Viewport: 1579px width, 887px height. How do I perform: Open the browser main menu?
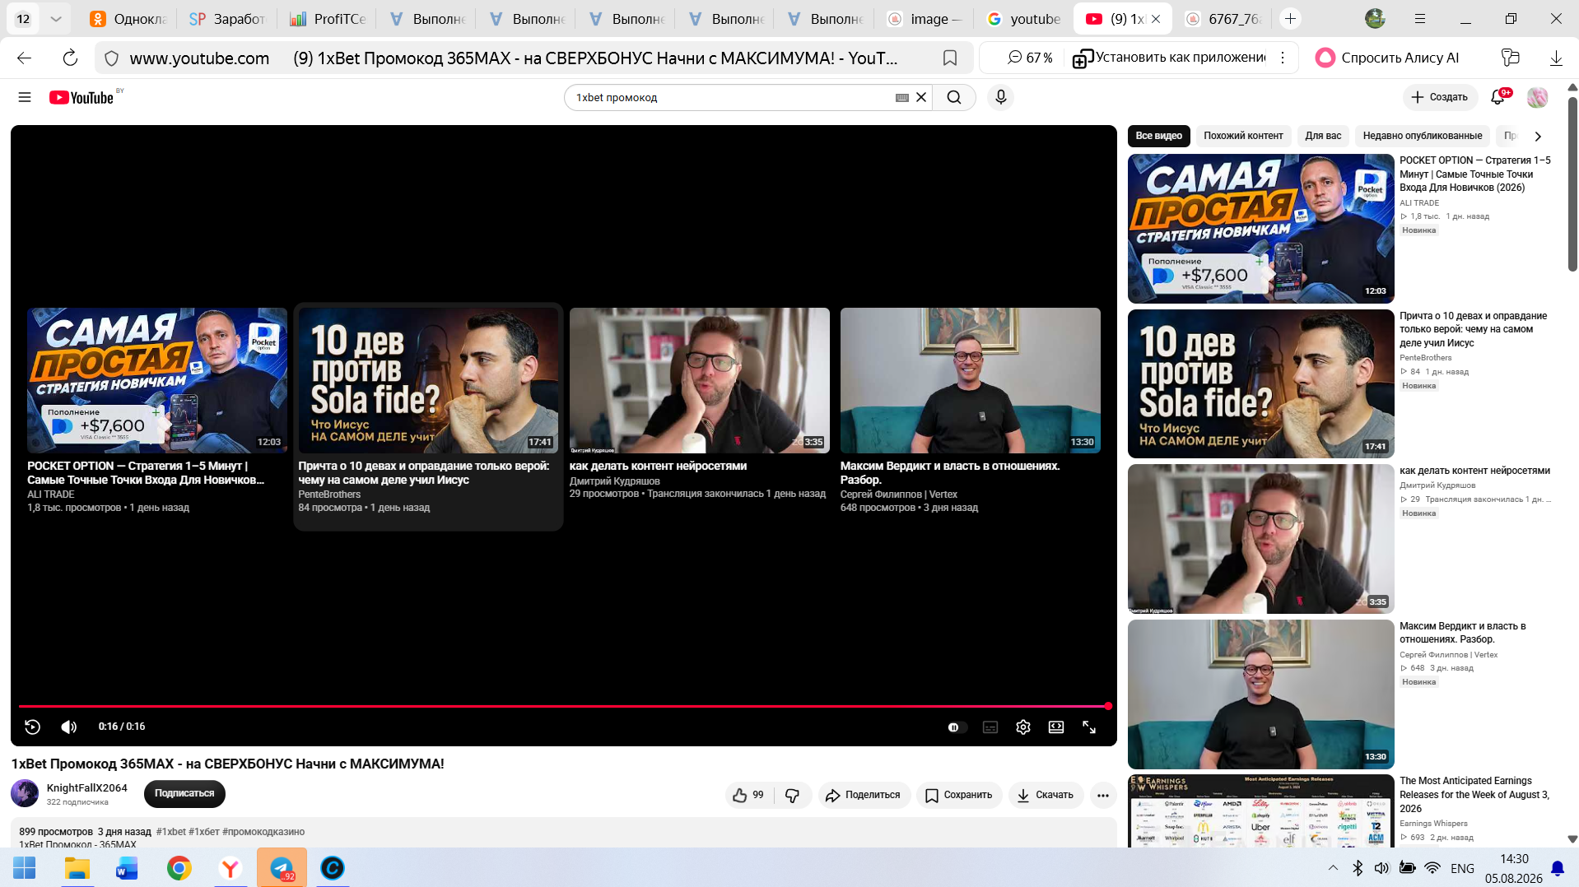pos(1420,19)
